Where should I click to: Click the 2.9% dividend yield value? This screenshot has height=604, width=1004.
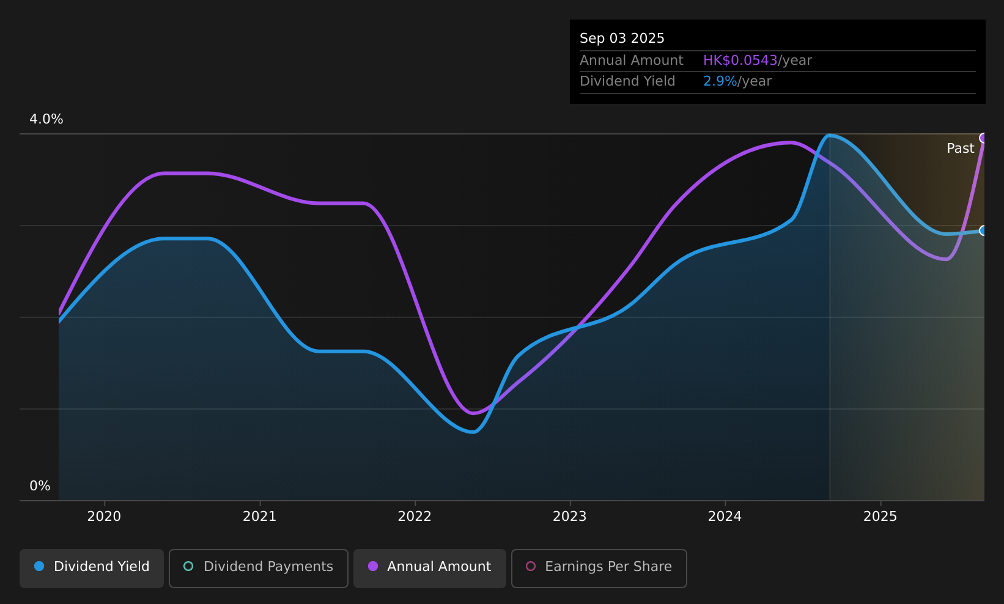tap(720, 81)
